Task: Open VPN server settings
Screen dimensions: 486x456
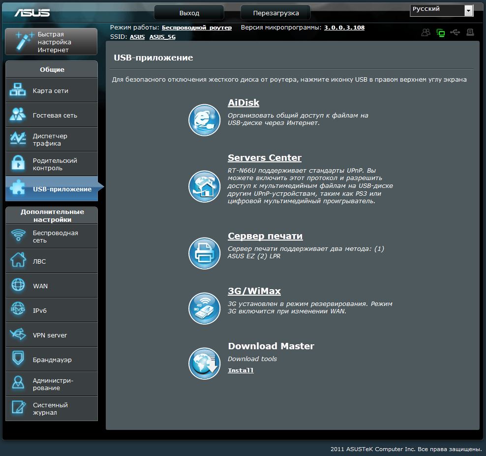Action: click(x=52, y=334)
